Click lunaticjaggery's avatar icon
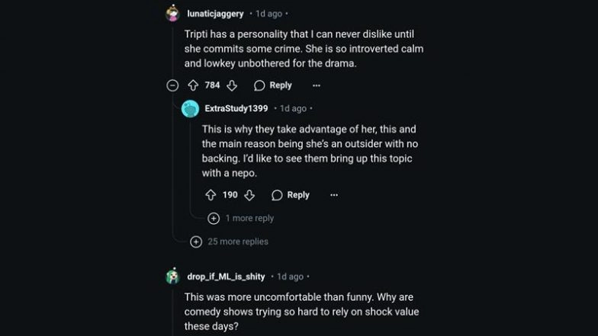598x336 pixels. [173, 14]
